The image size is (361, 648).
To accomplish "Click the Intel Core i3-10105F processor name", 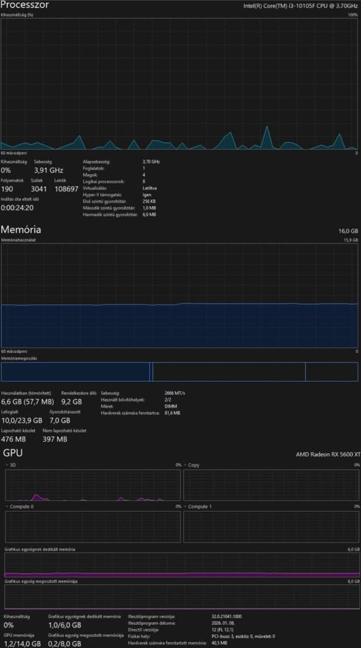I will tap(300, 6).
